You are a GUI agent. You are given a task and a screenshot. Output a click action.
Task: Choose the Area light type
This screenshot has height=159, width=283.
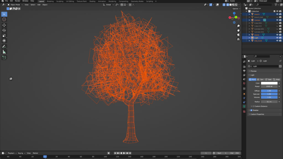(276, 79)
